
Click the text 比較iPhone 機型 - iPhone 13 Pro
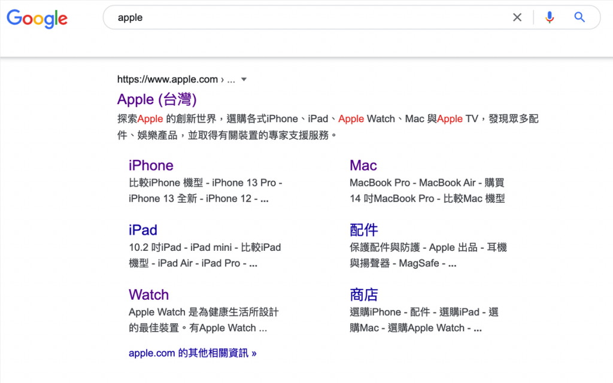[202, 183]
